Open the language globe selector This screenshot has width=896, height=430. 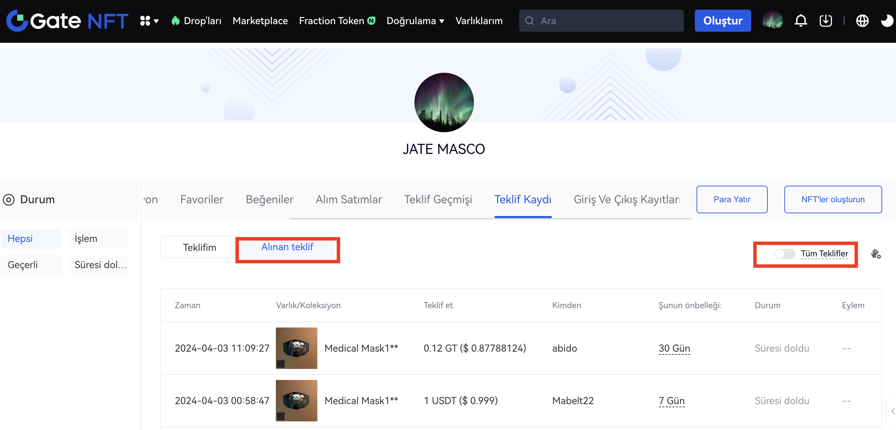[x=862, y=21]
